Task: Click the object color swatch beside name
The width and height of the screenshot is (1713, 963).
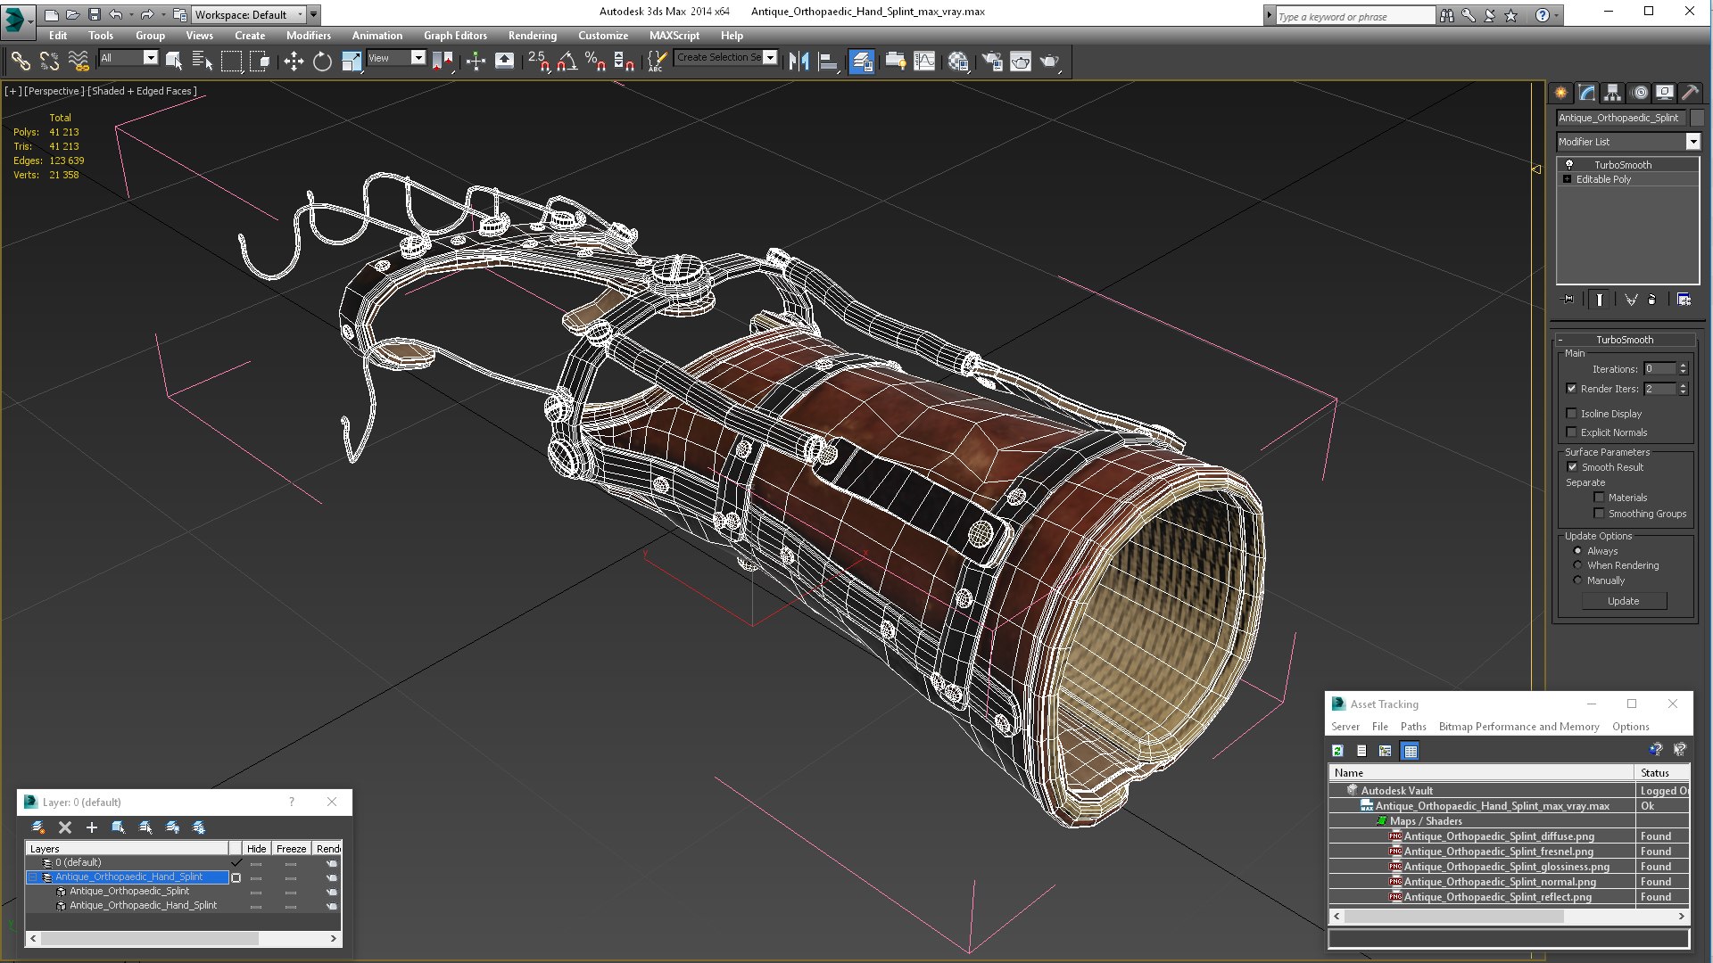Action: (1697, 118)
